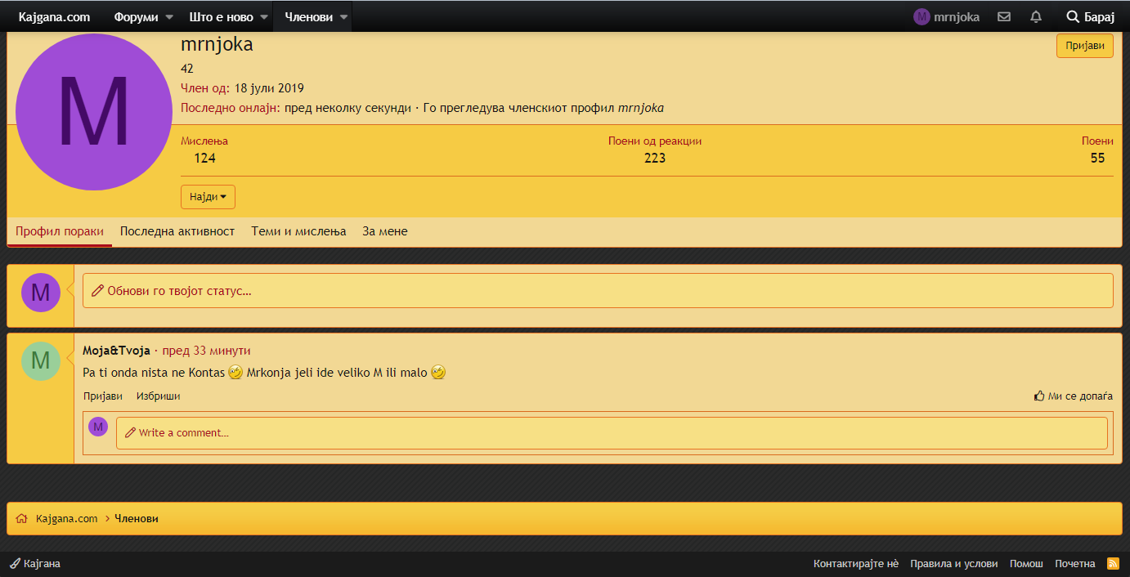
Task: Click the home icon in breadcrumb
Action: coord(21,519)
